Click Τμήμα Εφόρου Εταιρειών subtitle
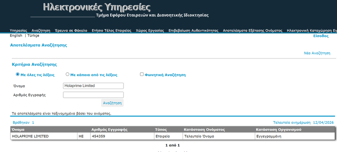337x152 pixels. pyautogui.click(x=152, y=15)
